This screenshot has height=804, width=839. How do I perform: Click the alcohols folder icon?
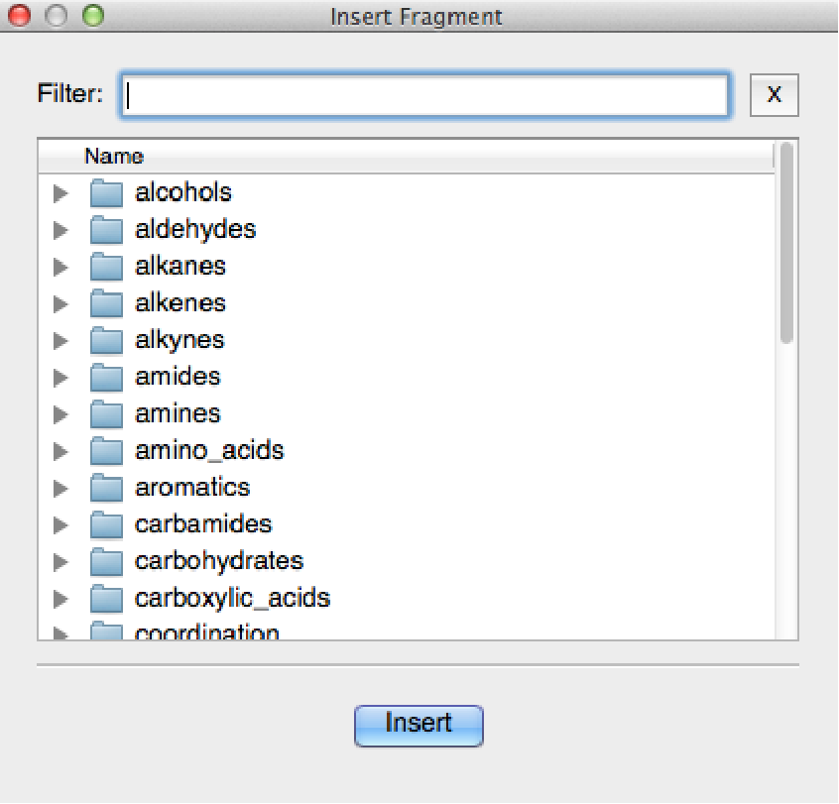click(x=106, y=192)
